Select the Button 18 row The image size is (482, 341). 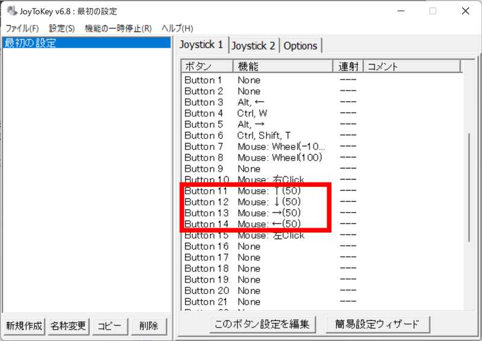pos(322,269)
